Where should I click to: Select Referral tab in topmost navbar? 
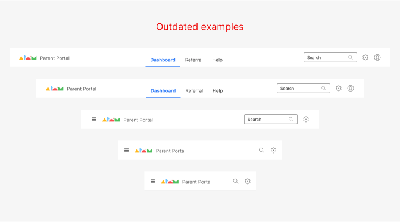click(x=194, y=60)
